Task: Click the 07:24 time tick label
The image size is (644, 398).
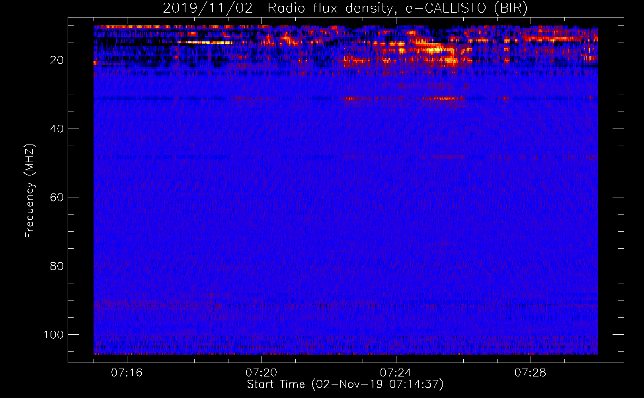Action: coord(396,373)
